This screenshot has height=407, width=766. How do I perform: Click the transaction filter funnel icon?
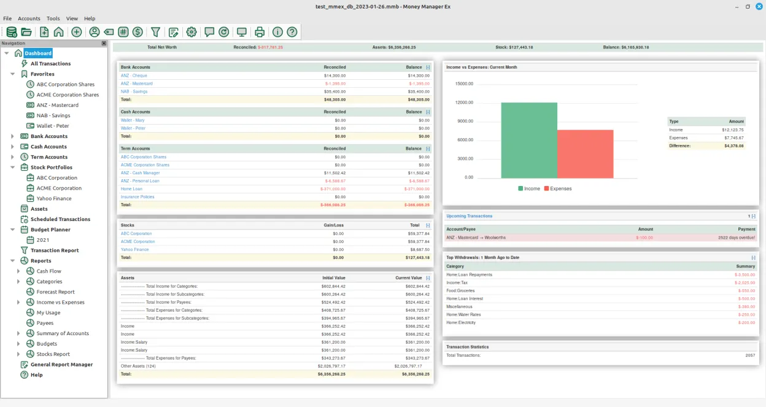point(156,32)
